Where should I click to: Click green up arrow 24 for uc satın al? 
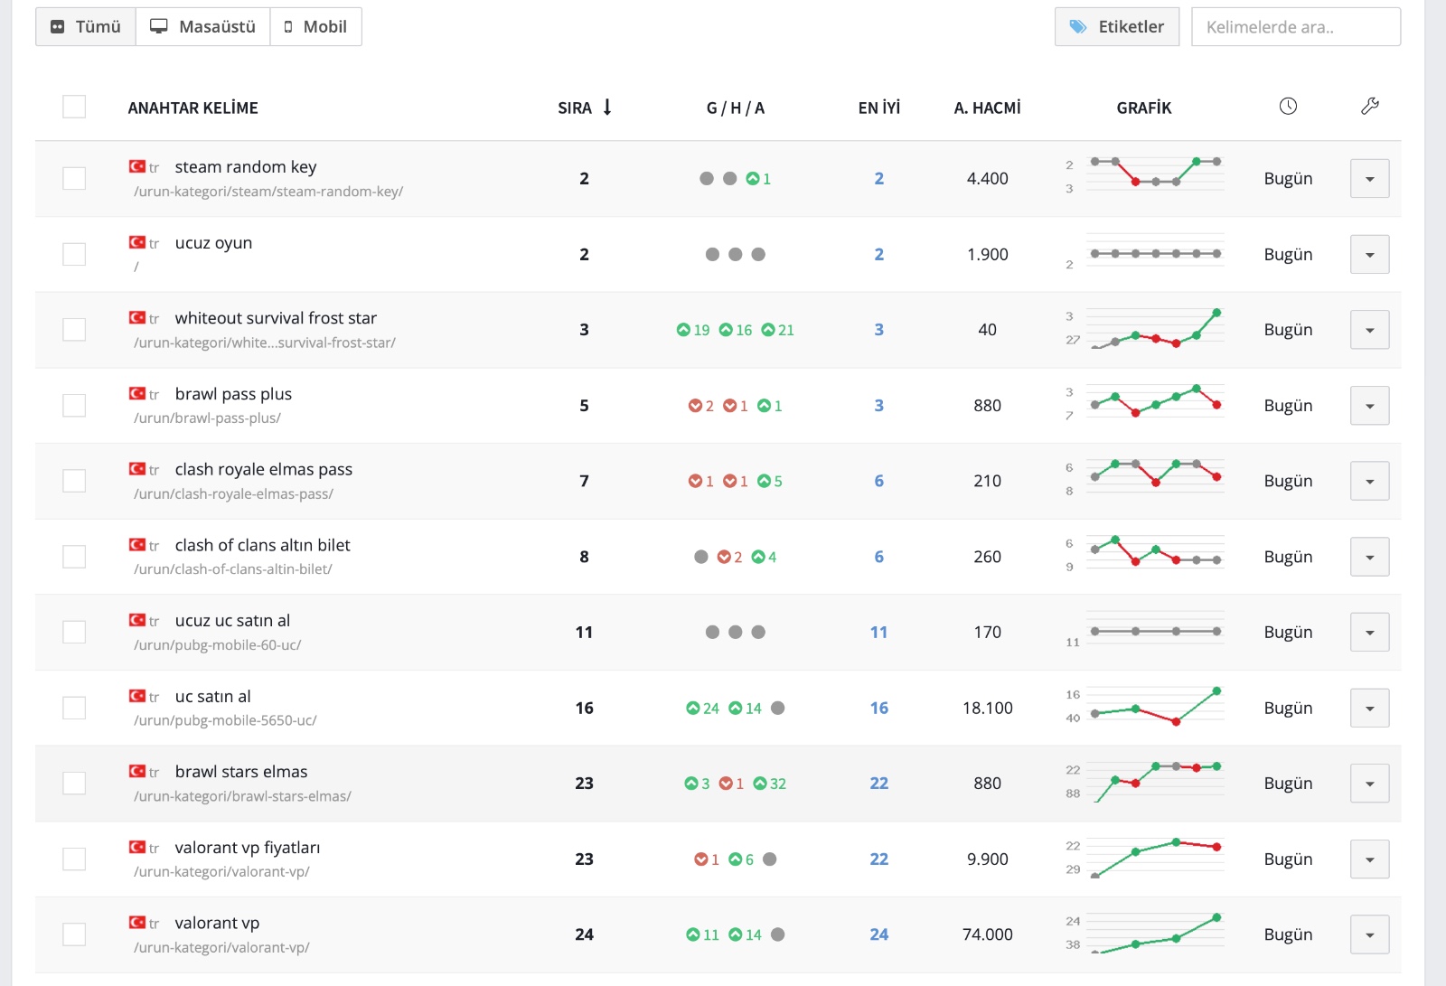coord(702,709)
